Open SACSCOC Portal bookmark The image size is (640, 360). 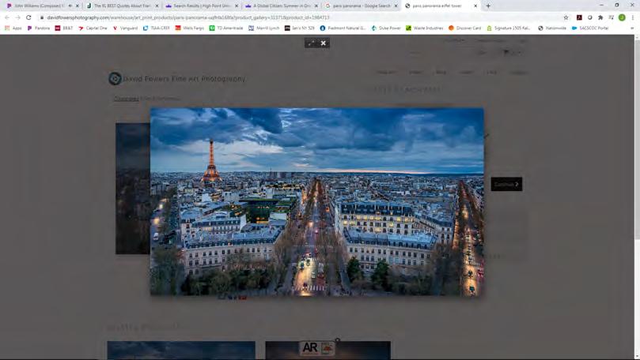click(x=590, y=28)
